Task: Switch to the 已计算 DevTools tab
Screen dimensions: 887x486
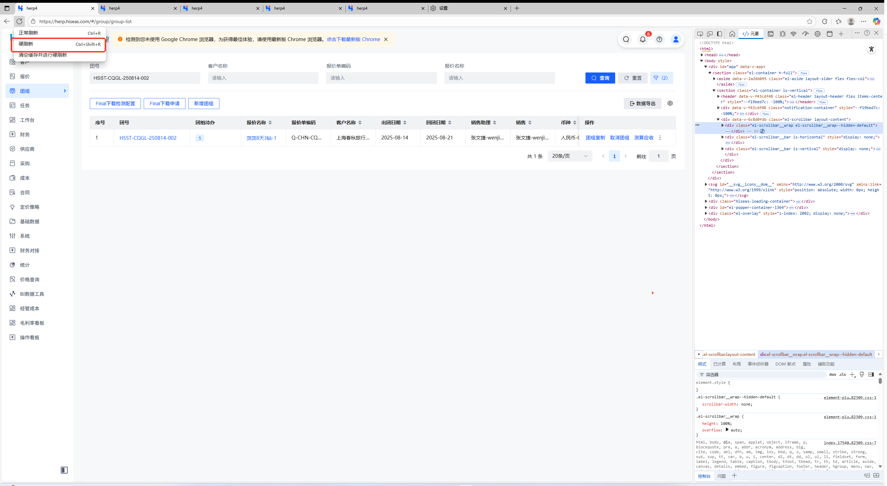Action: pos(719,364)
